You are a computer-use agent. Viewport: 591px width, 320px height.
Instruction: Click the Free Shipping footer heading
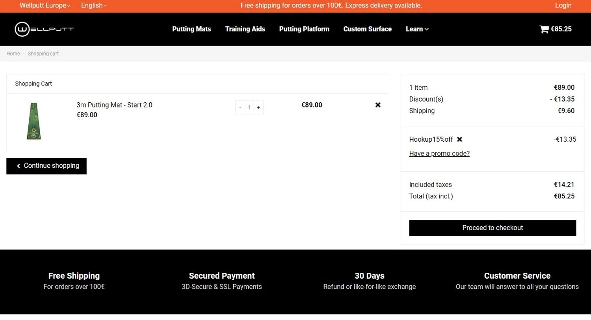point(74,276)
